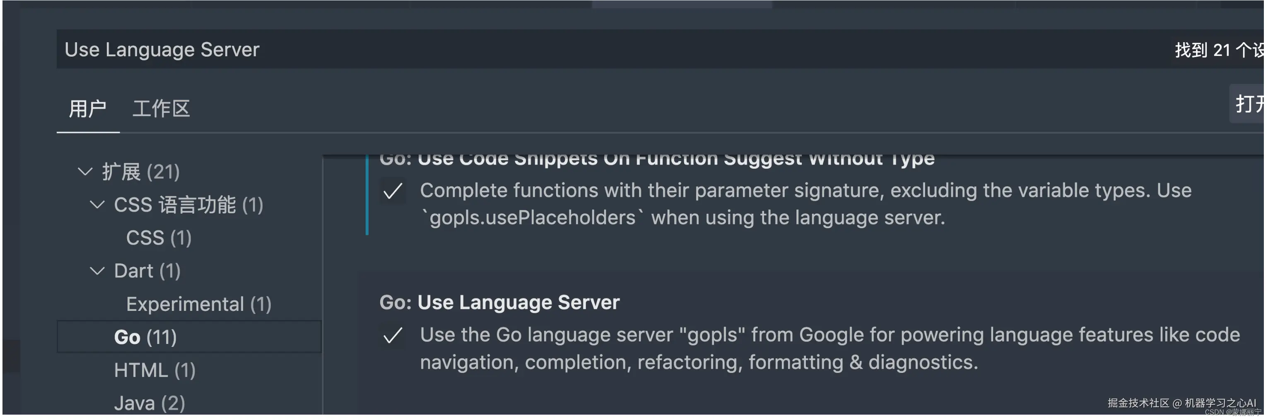Switch to the 工作区 settings tab
1268x420 pixels.
161,109
